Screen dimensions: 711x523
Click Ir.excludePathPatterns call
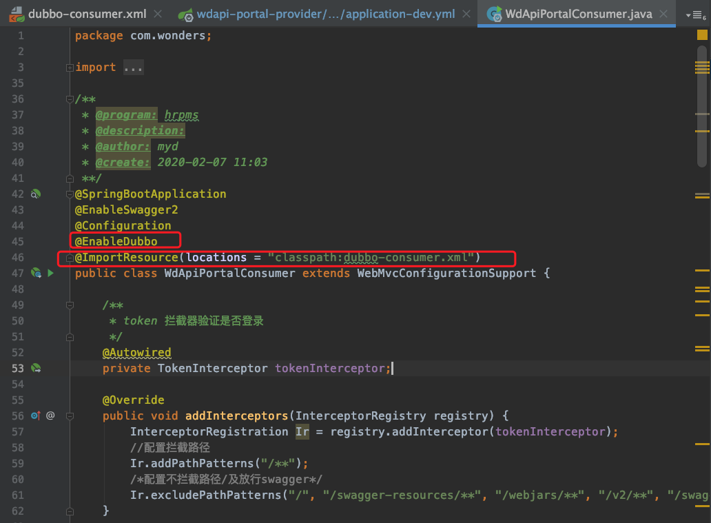(x=206, y=495)
